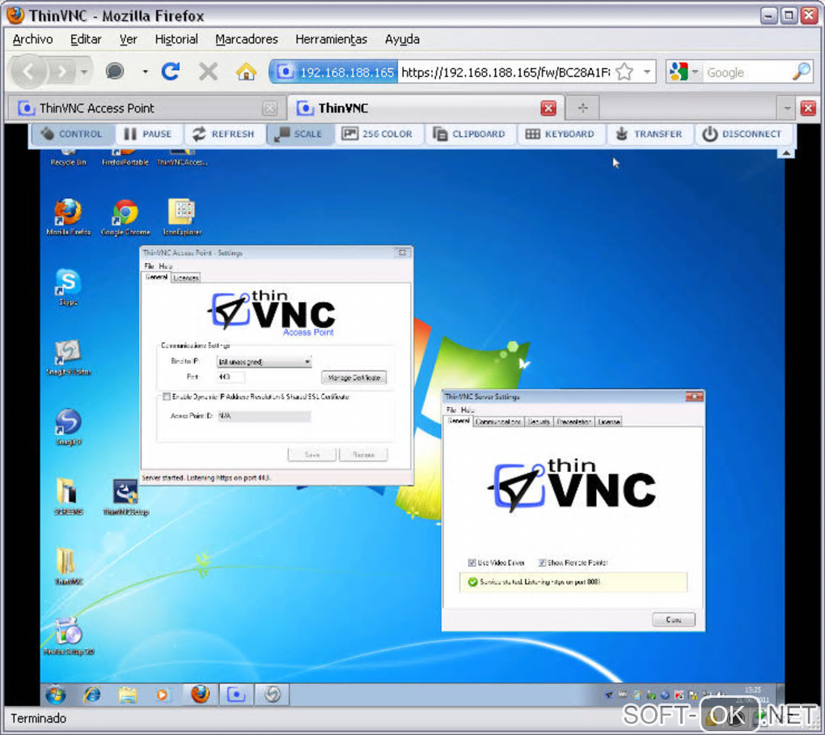Open IconExplorer desktop icon
825x735 pixels.
coord(182,217)
